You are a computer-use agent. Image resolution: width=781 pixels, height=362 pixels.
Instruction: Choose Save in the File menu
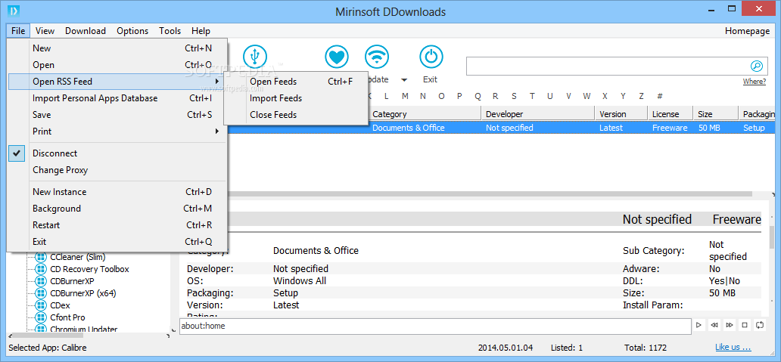click(x=117, y=114)
